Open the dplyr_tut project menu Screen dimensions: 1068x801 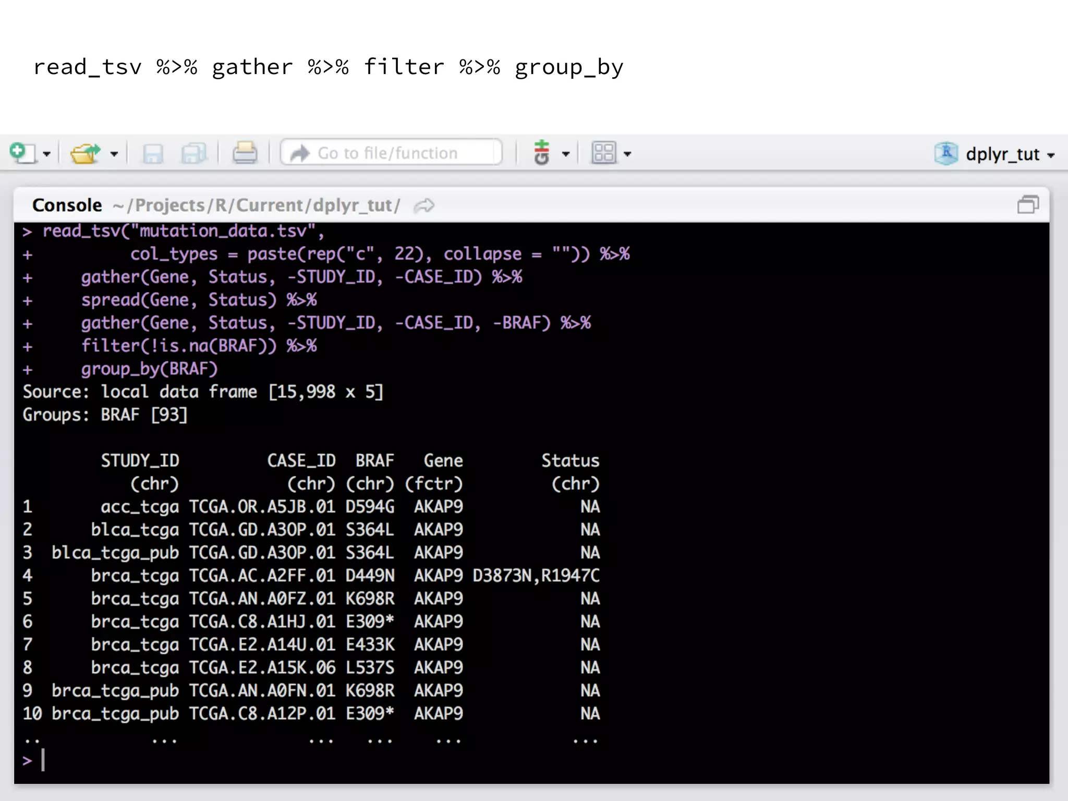click(x=1011, y=154)
